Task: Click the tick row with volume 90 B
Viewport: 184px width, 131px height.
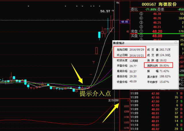Action: pyautogui.click(x=157, y=117)
